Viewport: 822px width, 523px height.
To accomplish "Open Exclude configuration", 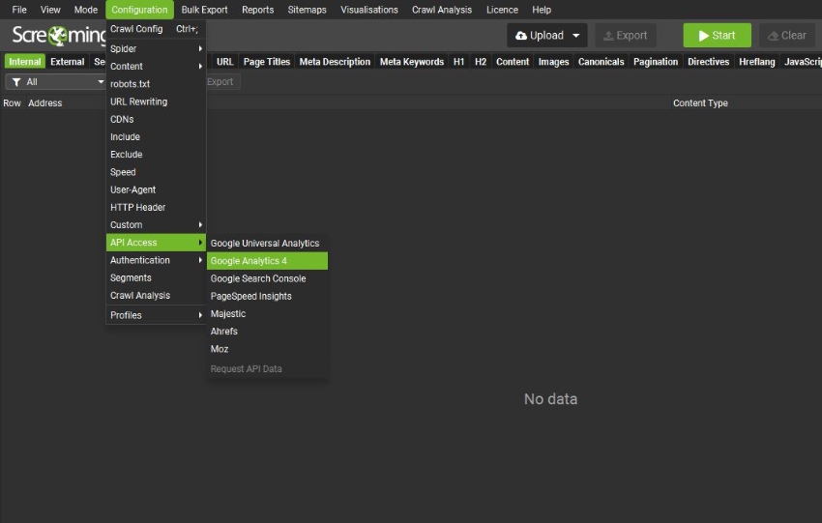I will click(156, 155).
